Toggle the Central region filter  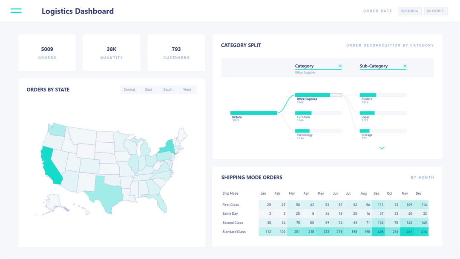point(129,89)
